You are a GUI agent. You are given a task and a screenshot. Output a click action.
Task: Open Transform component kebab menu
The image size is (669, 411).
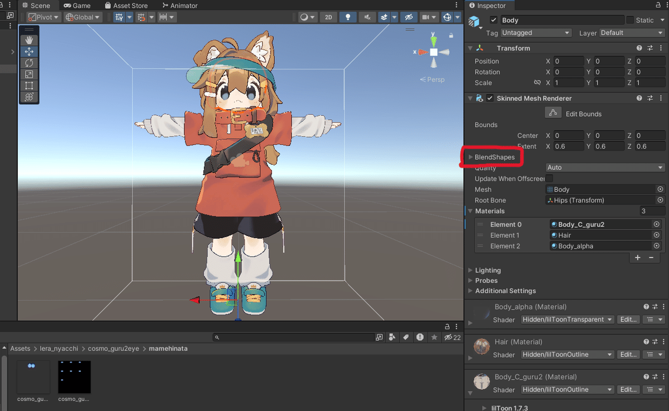click(661, 48)
